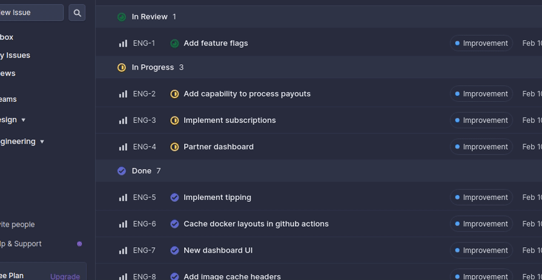Open the issue titled Partner dashboard
This screenshot has width=542, height=280.
pyautogui.click(x=219, y=147)
